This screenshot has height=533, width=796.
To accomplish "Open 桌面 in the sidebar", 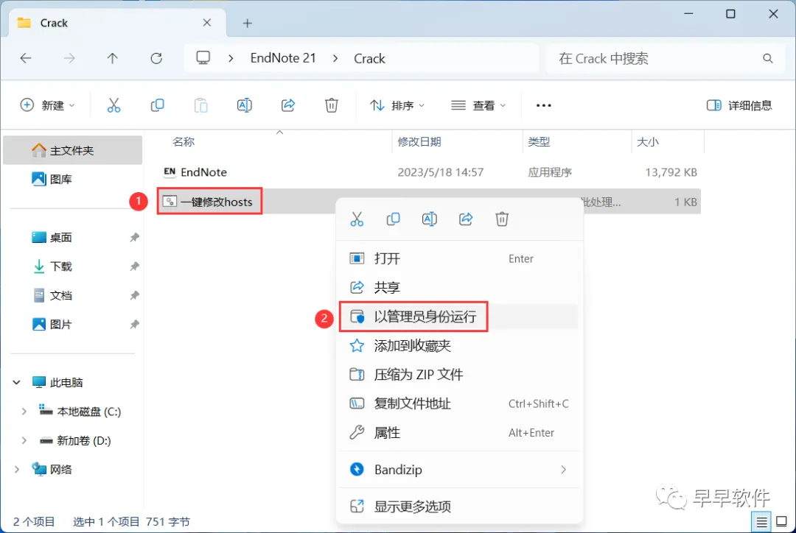I will pyautogui.click(x=72, y=237).
